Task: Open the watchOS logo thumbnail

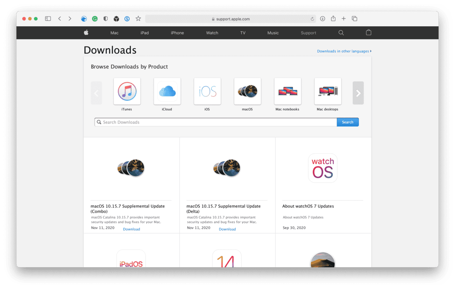Action: tap(323, 168)
